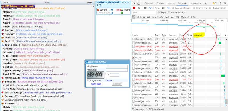
Task: Filter requests by XHR
Action: click(139, 17)
